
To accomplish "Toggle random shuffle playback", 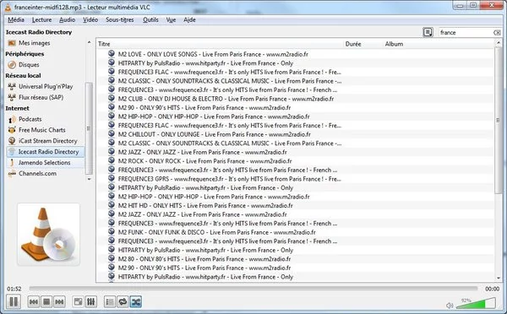I will [x=135, y=301].
